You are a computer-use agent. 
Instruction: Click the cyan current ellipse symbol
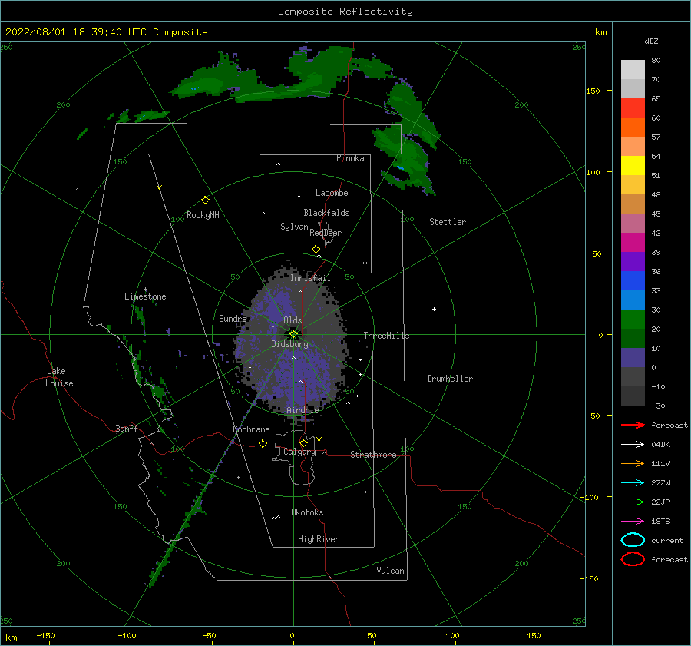coord(633,540)
